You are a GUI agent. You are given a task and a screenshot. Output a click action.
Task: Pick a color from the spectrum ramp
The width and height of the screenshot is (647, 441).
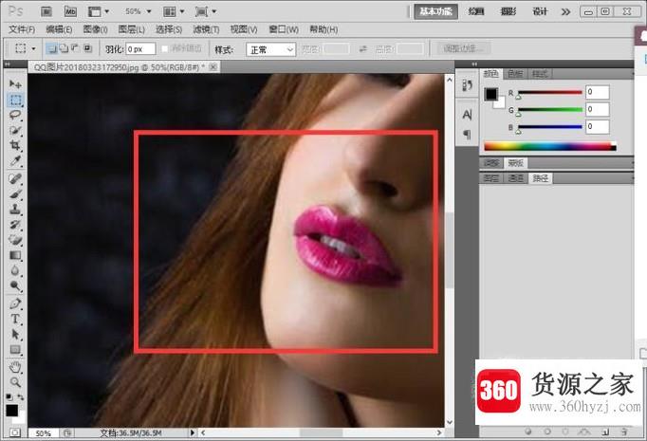[550, 146]
